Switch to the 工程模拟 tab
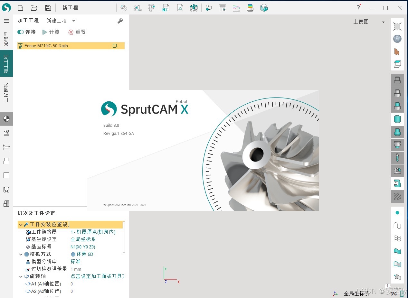The image size is (408, 298). tap(6, 93)
